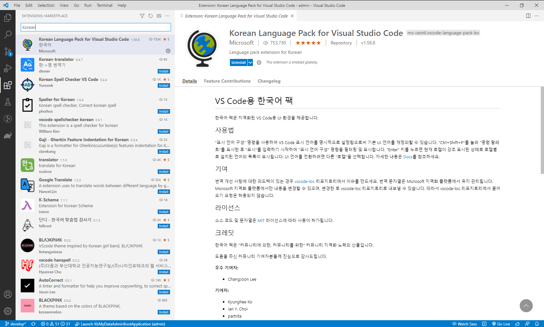
Task: Open the Microsoft publisher link
Action: coord(242,43)
